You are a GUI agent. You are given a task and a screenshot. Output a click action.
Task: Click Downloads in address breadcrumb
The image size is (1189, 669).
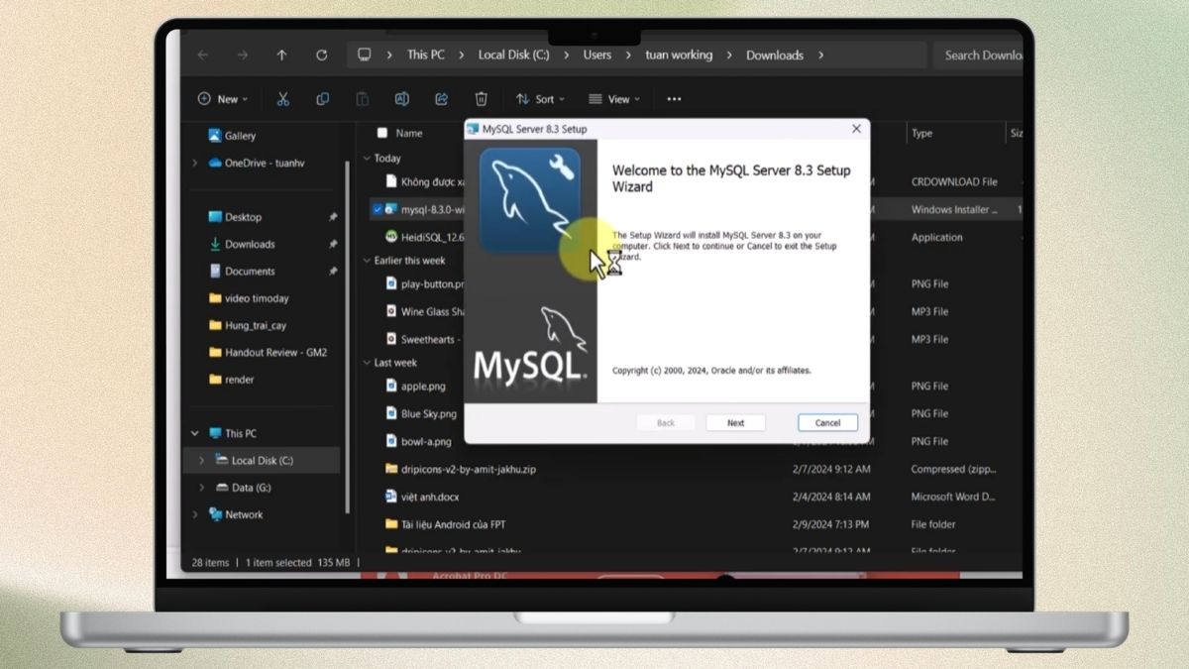pyautogui.click(x=775, y=56)
